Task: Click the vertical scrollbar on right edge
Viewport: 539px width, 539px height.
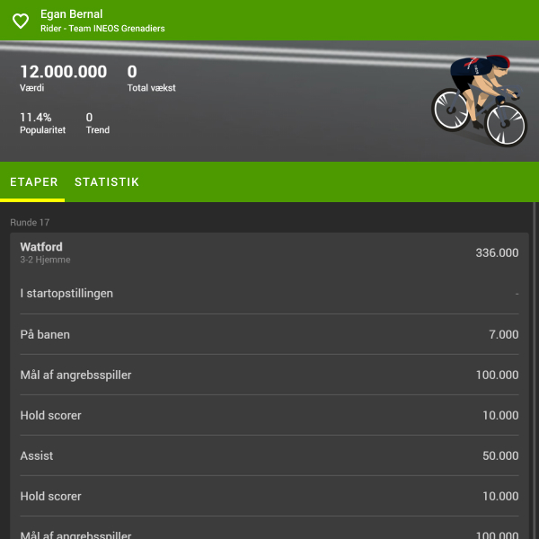Action: pyautogui.click(x=534, y=370)
